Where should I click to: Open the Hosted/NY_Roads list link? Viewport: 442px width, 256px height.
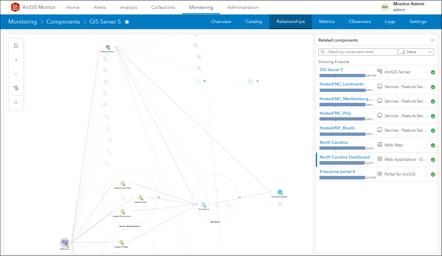pyautogui.click(x=337, y=128)
